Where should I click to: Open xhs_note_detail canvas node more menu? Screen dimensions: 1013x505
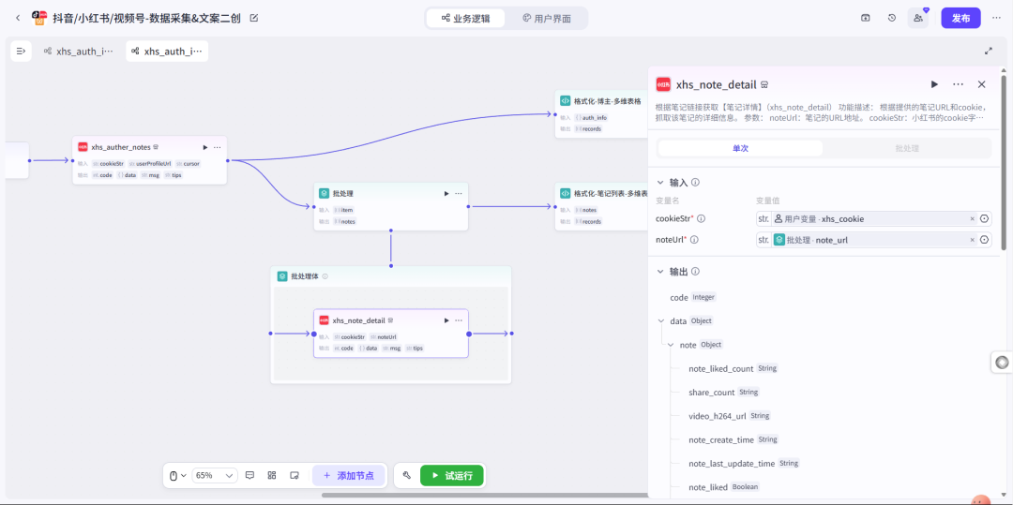pos(458,320)
